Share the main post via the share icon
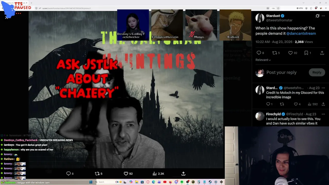Image resolution: width=329 pixels, height=185 pixels. (x=322, y=53)
